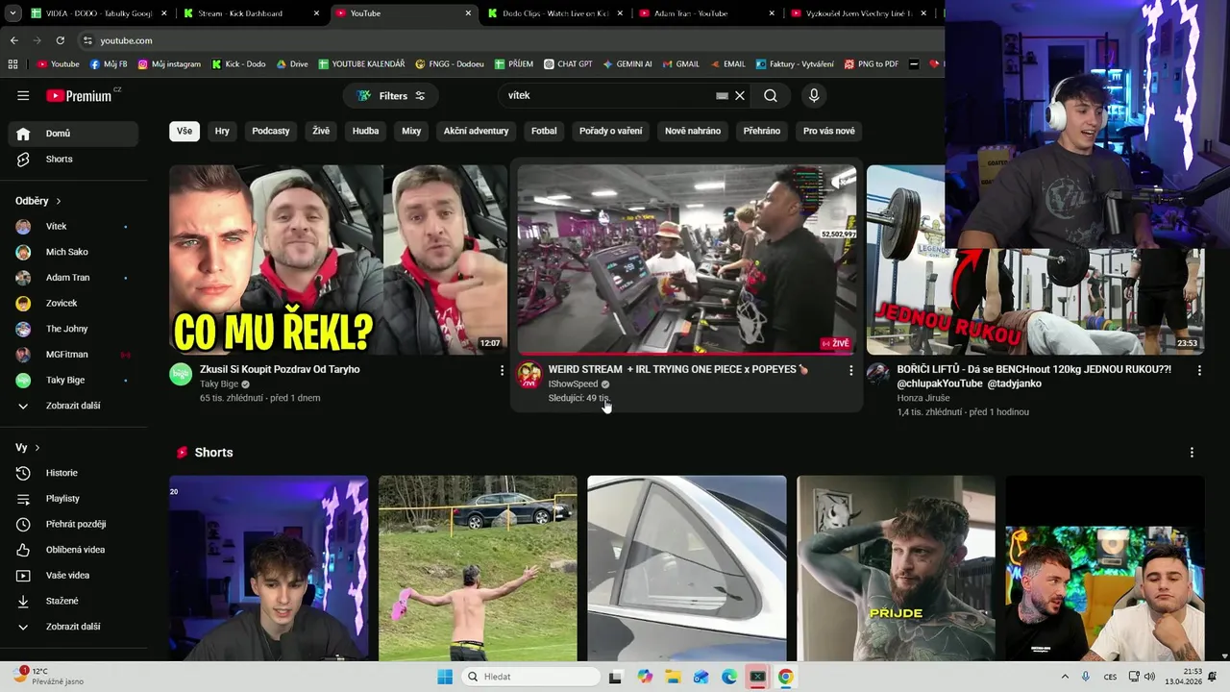1230x692 pixels.
Task: Expand subscriptions with Zobrazit další
Action: point(73,406)
